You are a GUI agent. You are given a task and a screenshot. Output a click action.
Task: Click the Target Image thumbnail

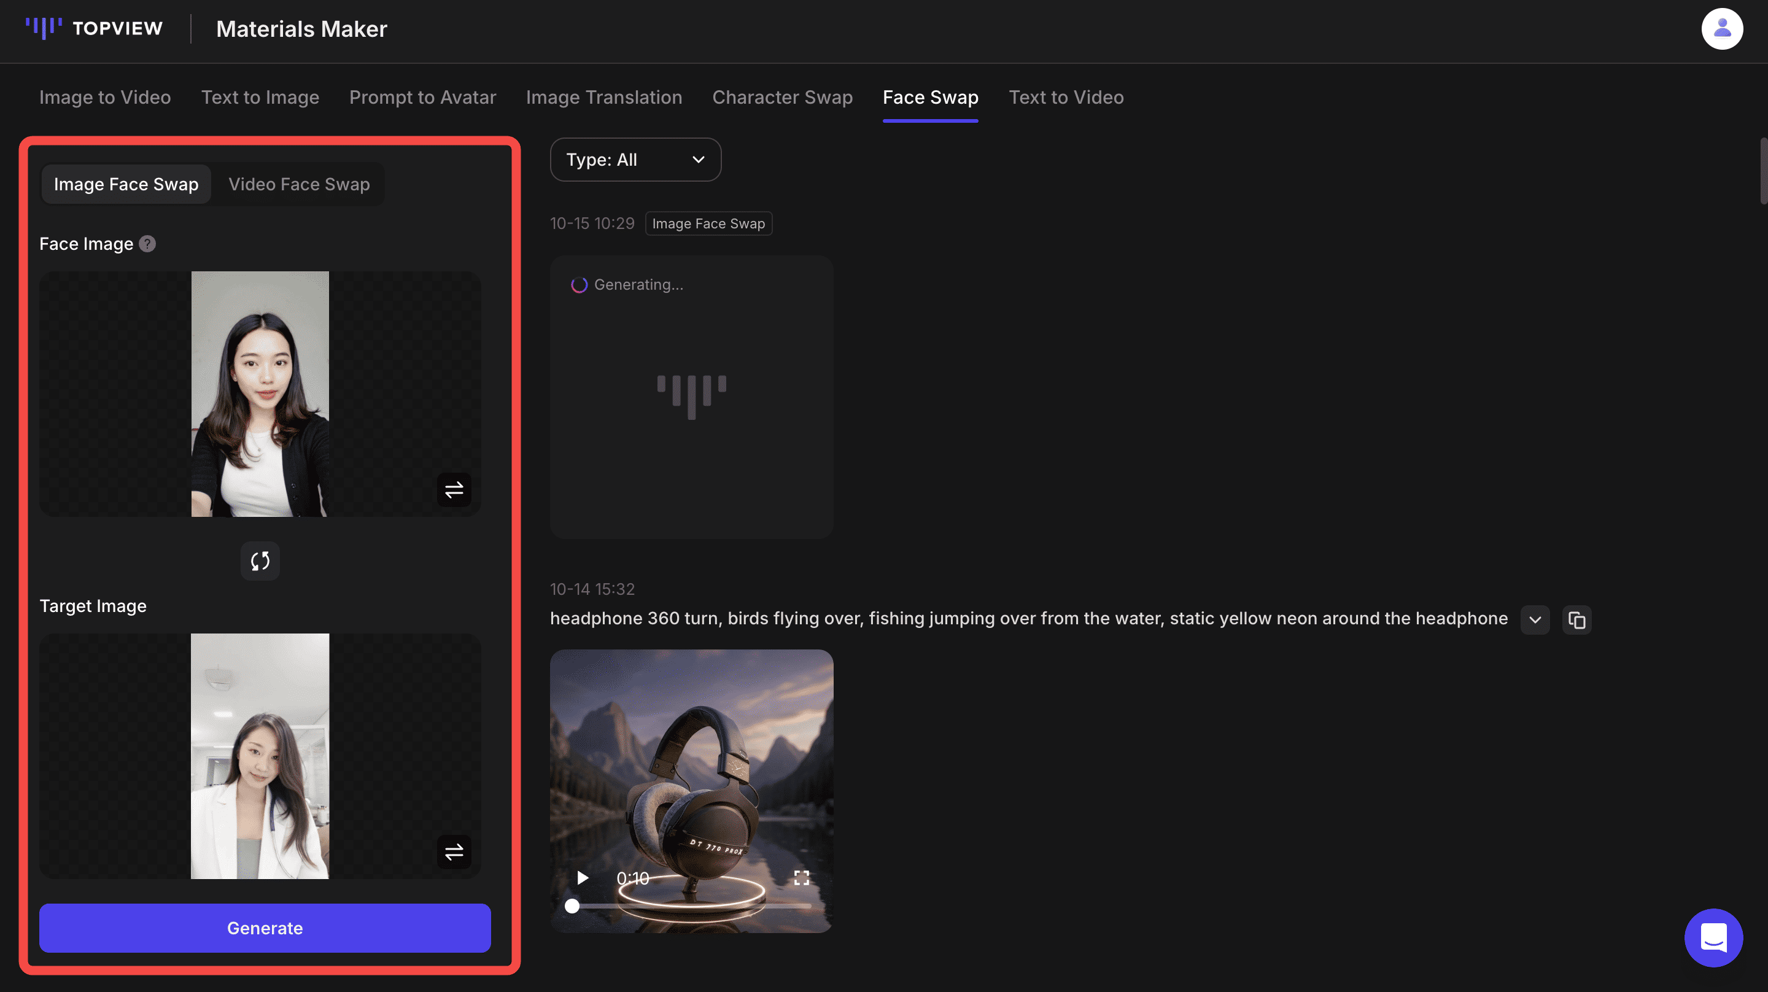click(x=260, y=756)
